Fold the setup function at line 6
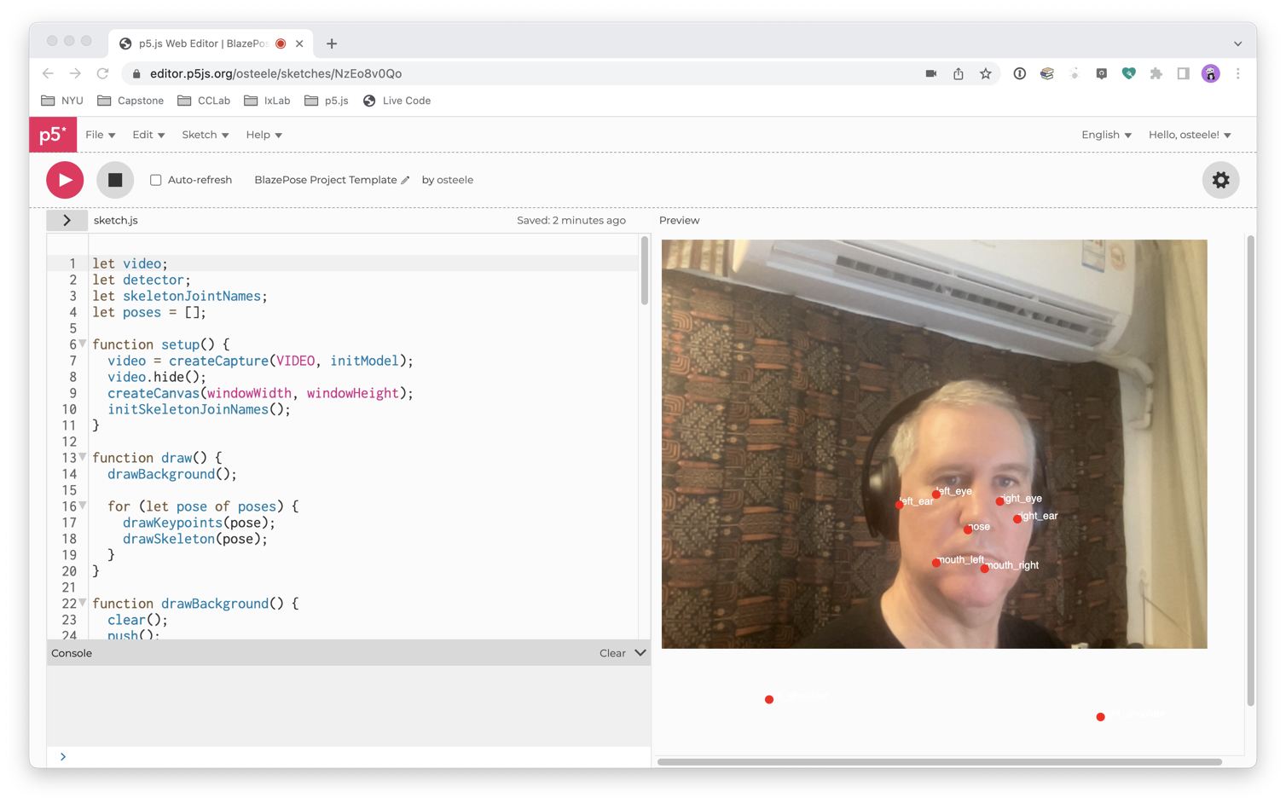Image resolution: width=1286 pixels, height=804 pixels. click(x=83, y=344)
